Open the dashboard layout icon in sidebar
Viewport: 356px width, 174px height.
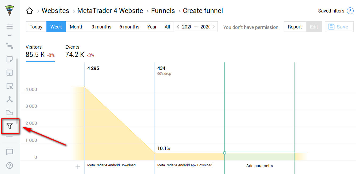pos(10,73)
